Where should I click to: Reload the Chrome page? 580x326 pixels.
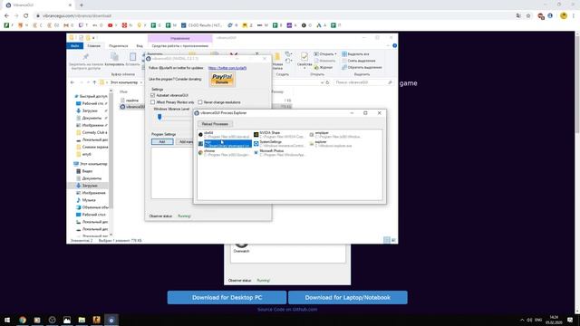[26, 16]
